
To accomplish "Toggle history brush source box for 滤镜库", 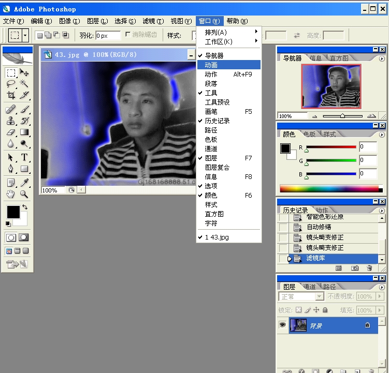I will 283,259.
